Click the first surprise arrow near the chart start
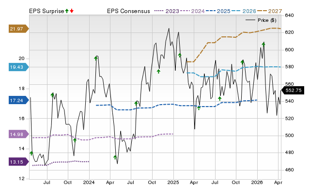 point(31,153)
